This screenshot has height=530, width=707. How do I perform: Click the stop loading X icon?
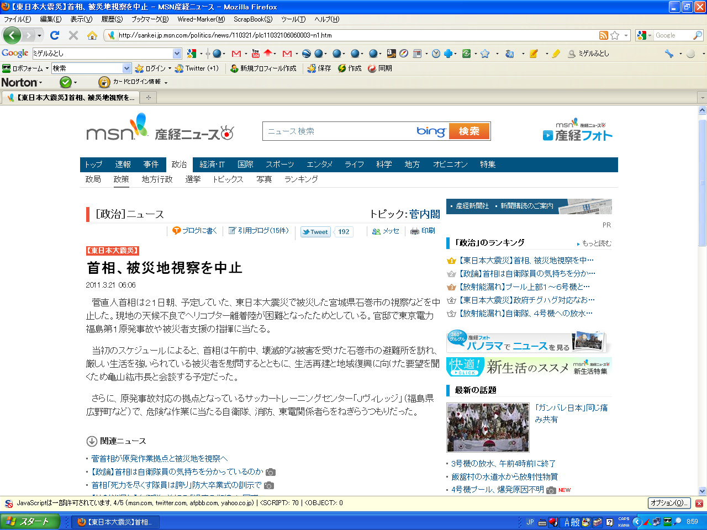[73, 35]
